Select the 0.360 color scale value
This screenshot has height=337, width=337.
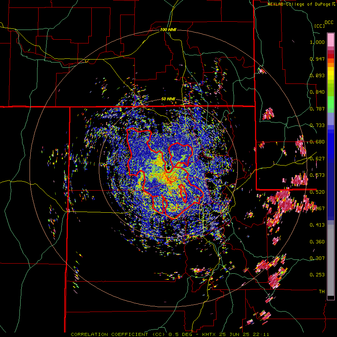pos(317,242)
